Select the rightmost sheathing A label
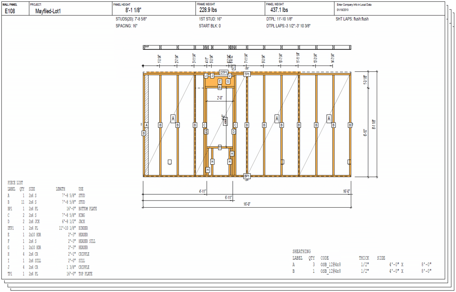 329,119
